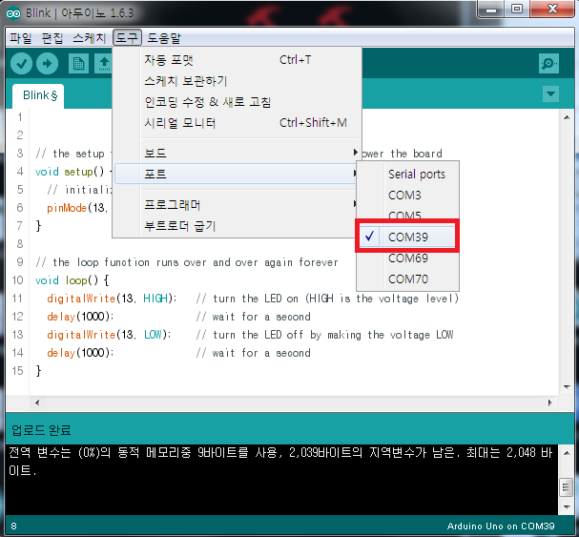
Task: Click the Upload arrow toolbar icon
Action: click(48, 64)
